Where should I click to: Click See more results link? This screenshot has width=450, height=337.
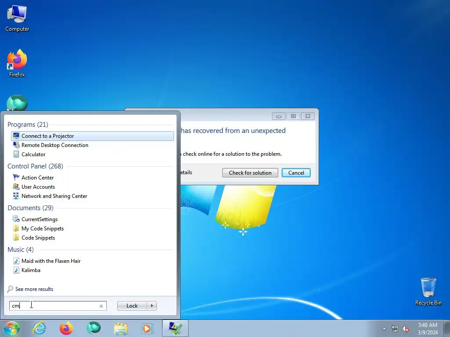point(30,289)
